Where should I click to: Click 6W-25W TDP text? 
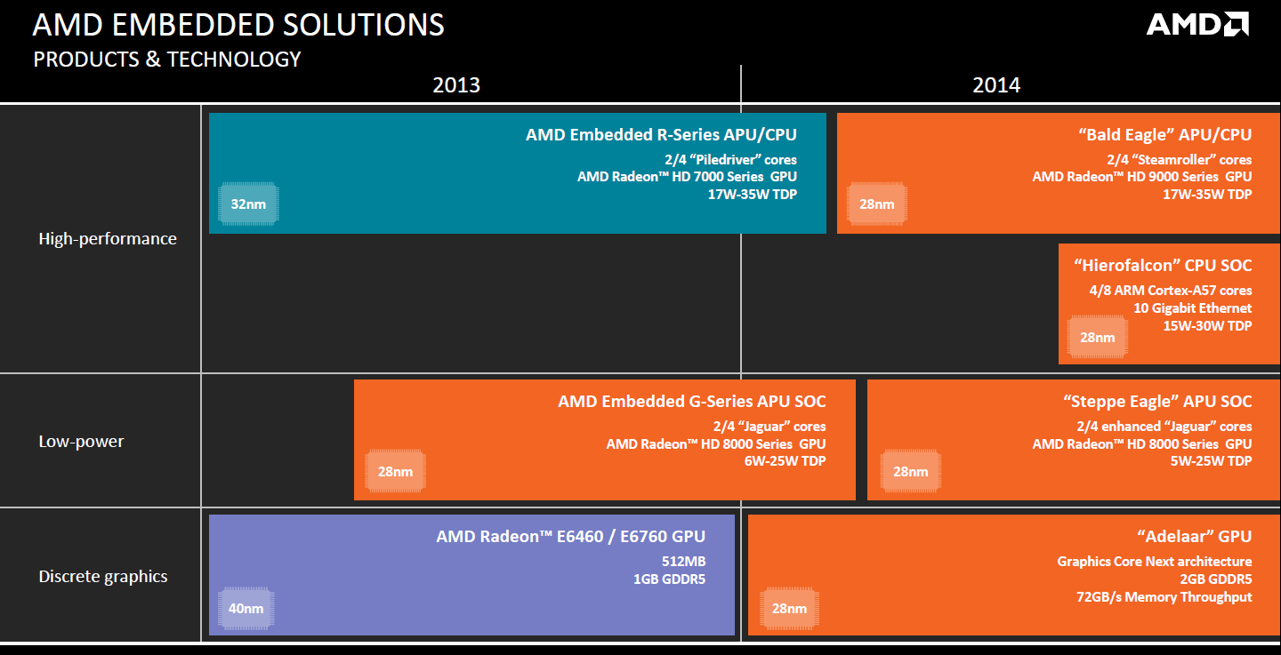coord(786,460)
